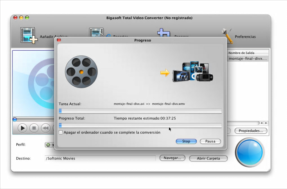Close the Progreso dialog
The width and height of the screenshot is (287, 189).
(59, 40)
